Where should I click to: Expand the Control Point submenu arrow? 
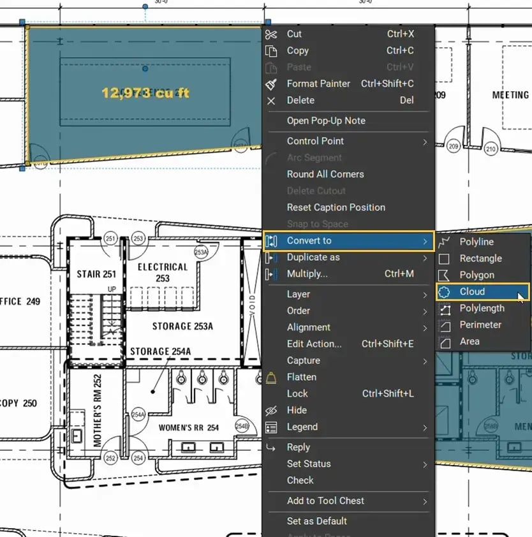click(425, 142)
